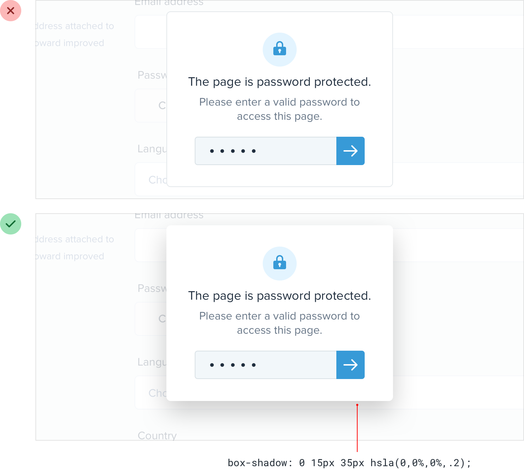Screen dimensions: 524x469
Task: Click the red X mark icon
Action: 11,11
